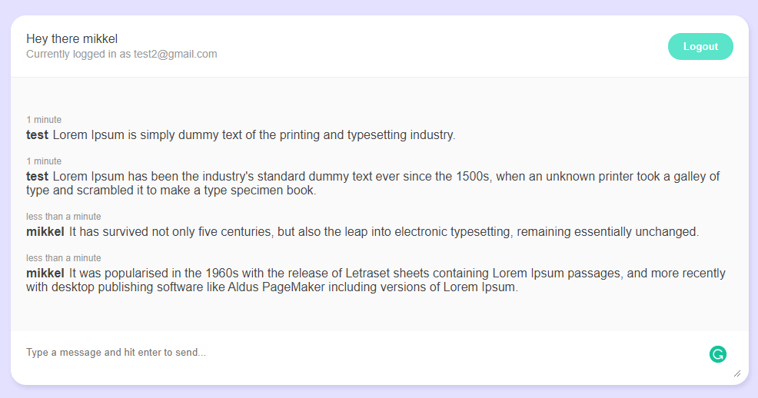758x398 pixels.
Task: Click timestamp above the 'industry's standard' message
Action: [44, 161]
